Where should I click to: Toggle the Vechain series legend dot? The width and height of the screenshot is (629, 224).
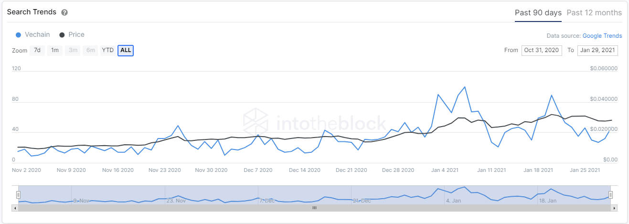[18, 35]
